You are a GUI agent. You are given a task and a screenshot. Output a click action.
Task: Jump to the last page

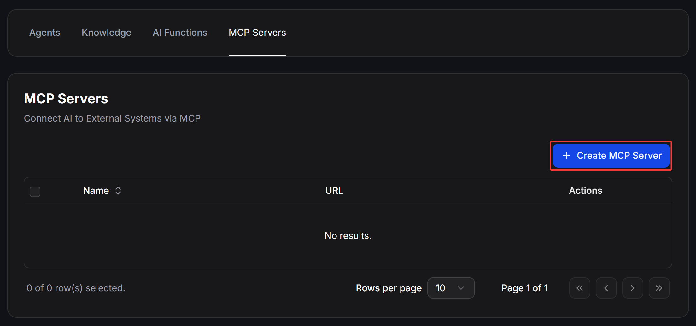659,288
